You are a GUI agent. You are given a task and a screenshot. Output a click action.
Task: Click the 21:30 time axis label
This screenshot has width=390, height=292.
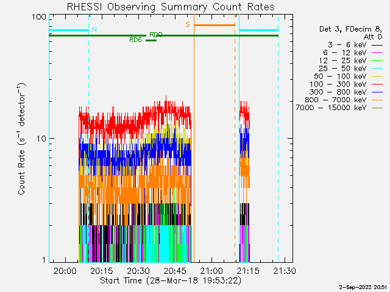285,270
